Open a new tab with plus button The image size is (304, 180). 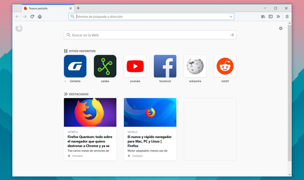click(x=78, y=8)
